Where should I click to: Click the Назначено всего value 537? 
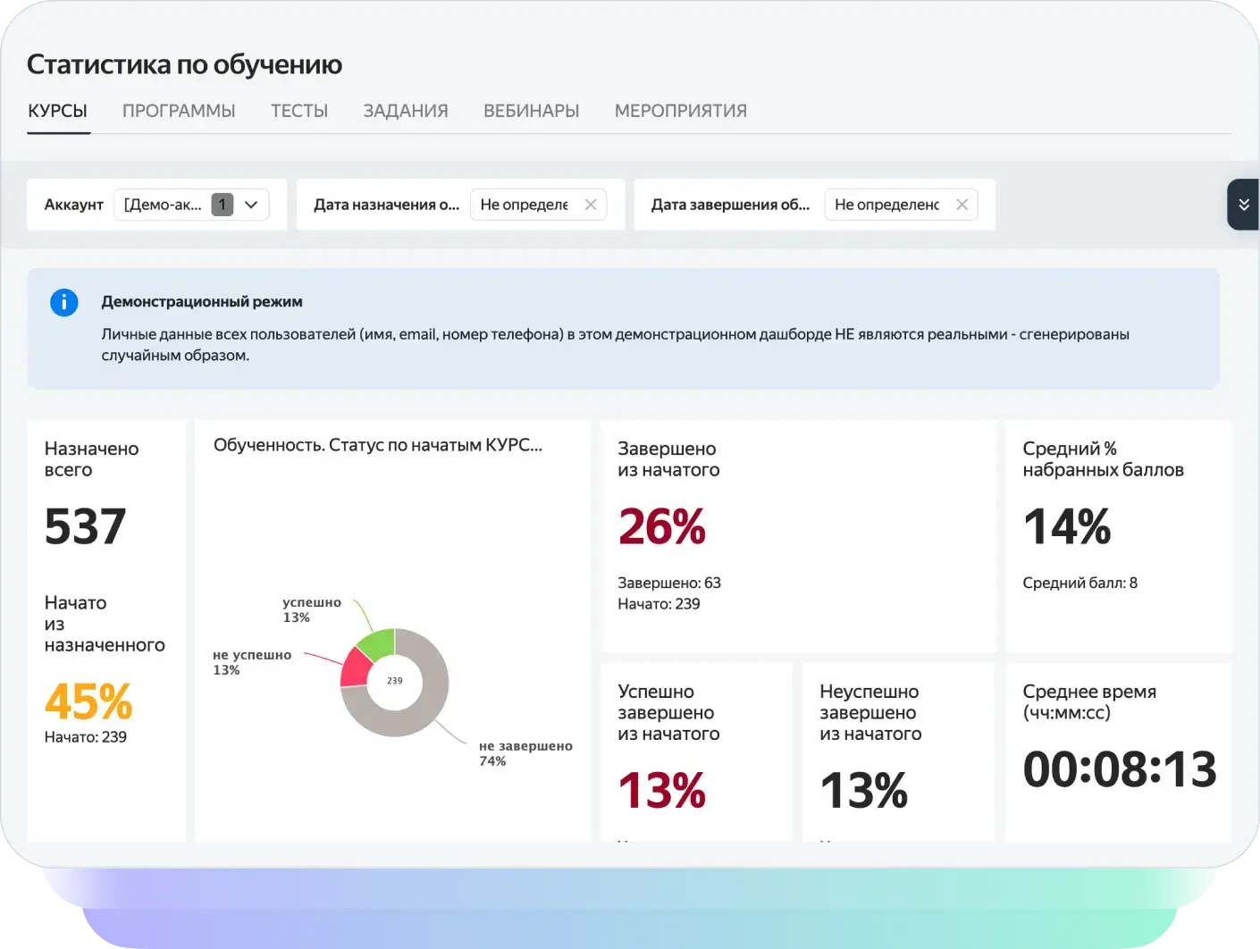tap(86, 526)
